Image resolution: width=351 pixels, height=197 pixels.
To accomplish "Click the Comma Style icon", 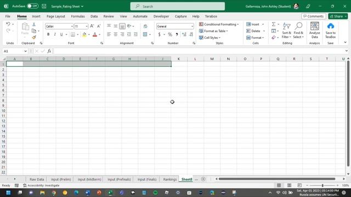I will [177, 34].
